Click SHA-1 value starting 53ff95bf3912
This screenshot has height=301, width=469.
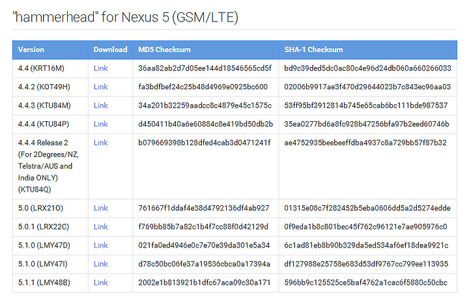point(366,106)
